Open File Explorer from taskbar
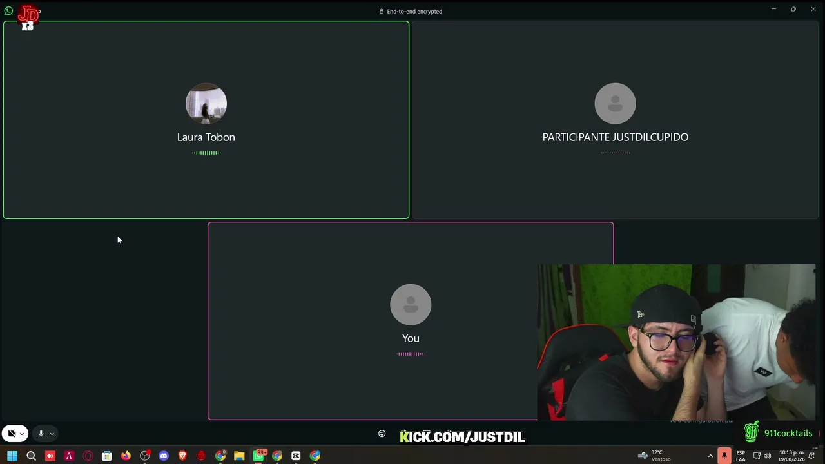 pos(239,456)
